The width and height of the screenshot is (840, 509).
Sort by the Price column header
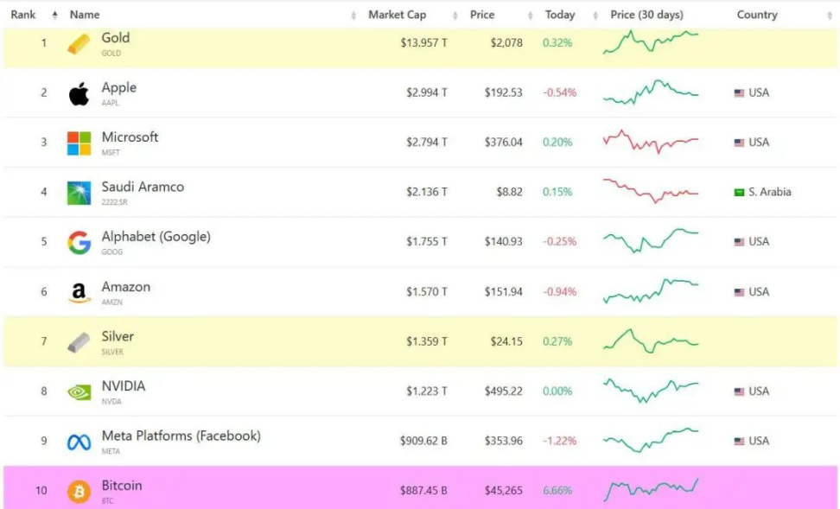tap(482, 15)
